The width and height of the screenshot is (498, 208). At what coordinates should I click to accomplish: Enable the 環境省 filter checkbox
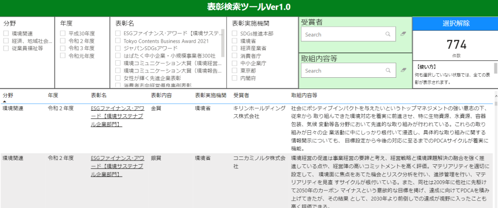(235, 41)
